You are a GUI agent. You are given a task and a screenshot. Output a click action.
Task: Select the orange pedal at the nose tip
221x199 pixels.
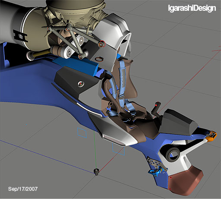point(212,135)
